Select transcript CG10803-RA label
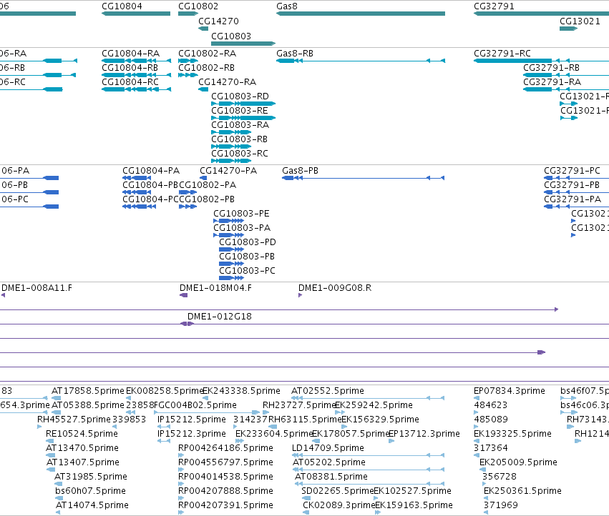Screen dimensions: 609x516 240,125
